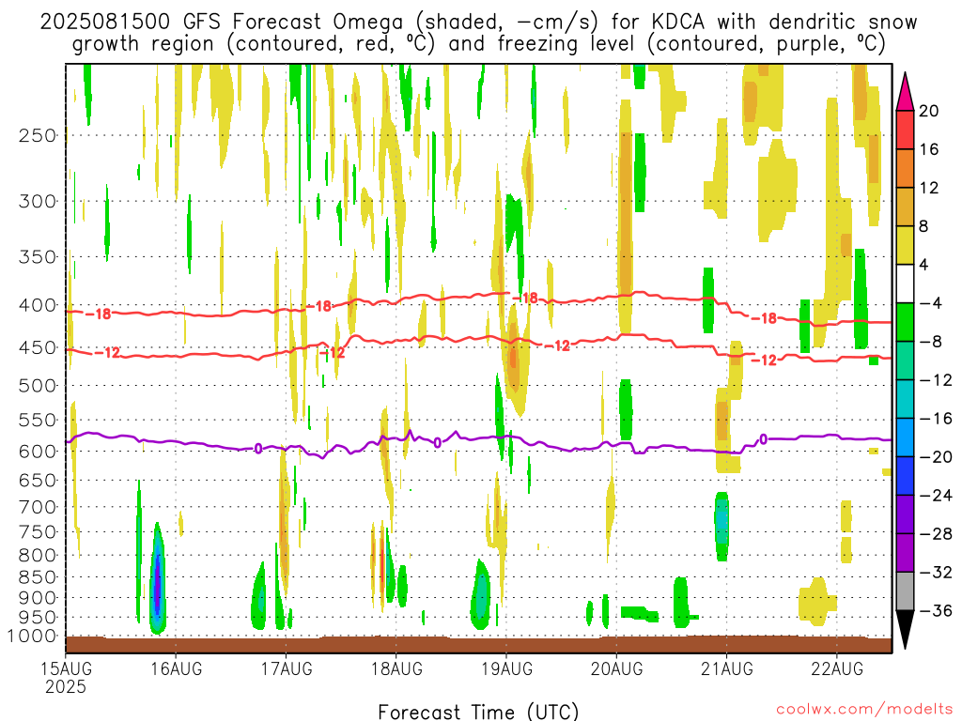Click the 850 pressure level label
The height and width of the screenshot is (721, 962).
(38, 577)
